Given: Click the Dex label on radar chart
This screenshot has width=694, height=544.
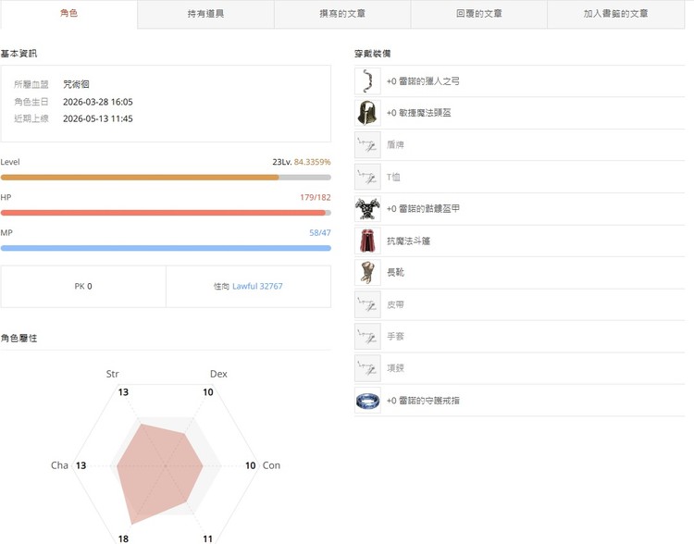Looking at the screenshot, I should coord(218,374).
